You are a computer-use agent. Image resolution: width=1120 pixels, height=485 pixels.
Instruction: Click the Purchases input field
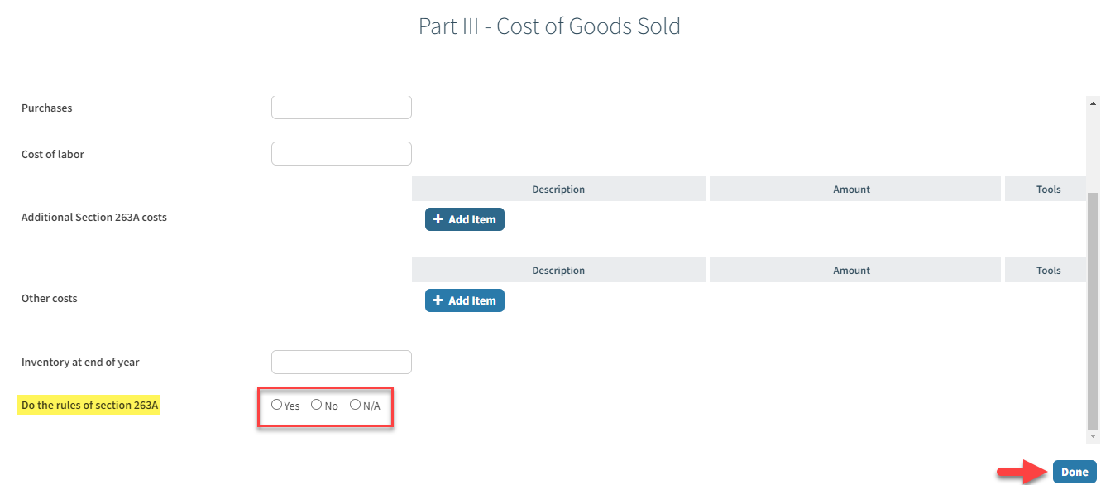[341, 108]
